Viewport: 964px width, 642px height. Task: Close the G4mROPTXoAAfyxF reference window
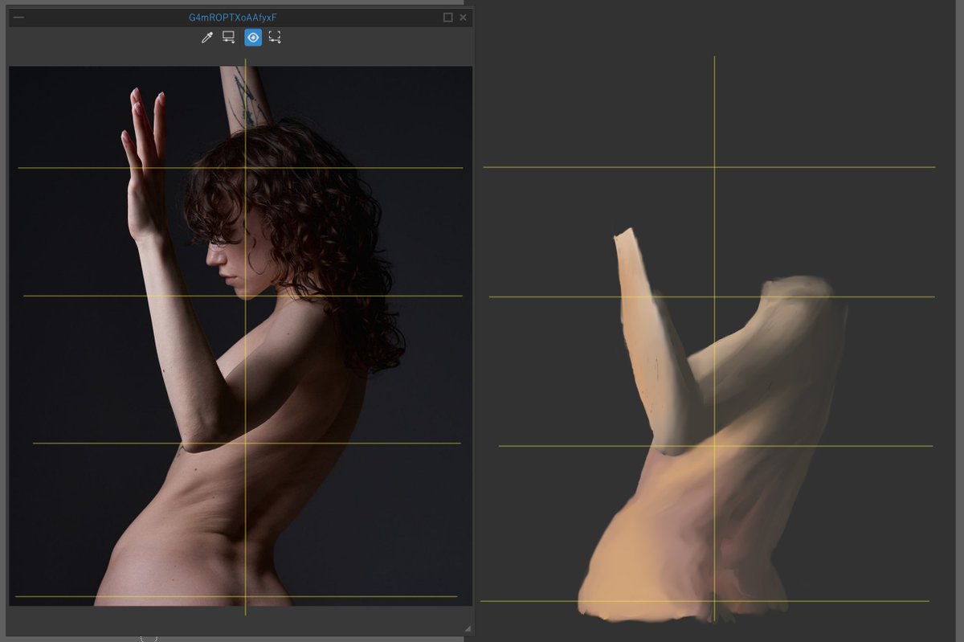coord(464,17)
